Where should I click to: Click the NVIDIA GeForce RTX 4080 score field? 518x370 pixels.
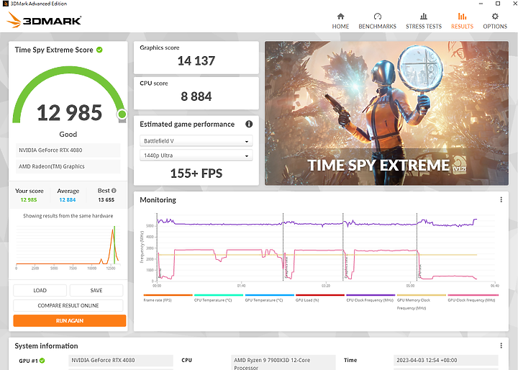coord(68,150)
